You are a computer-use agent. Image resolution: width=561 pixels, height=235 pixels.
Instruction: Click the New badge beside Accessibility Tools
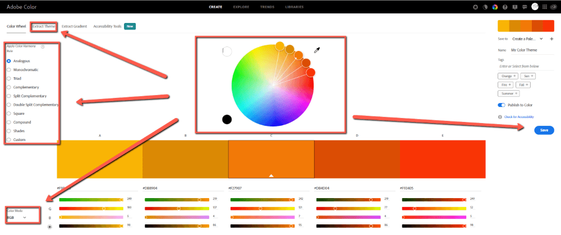[130, 26]
